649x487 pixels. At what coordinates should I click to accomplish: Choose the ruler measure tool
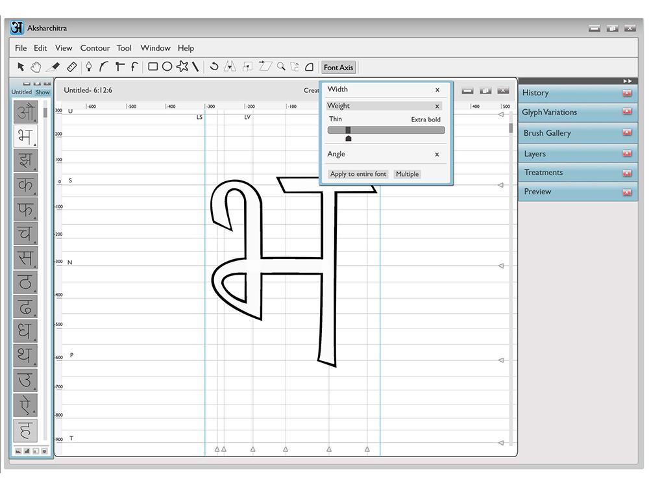[x=71, y=66]
